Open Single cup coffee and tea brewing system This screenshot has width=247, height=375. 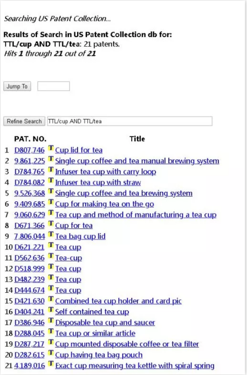pos(123,193)
